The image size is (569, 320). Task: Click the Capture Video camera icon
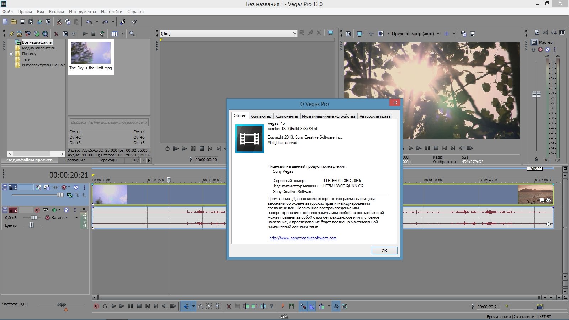tap(28, 34)
